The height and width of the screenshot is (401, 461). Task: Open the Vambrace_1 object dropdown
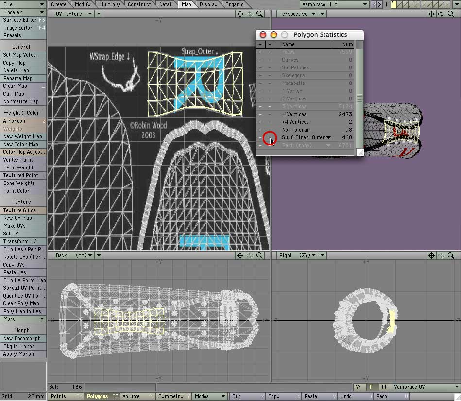point(335,4)
